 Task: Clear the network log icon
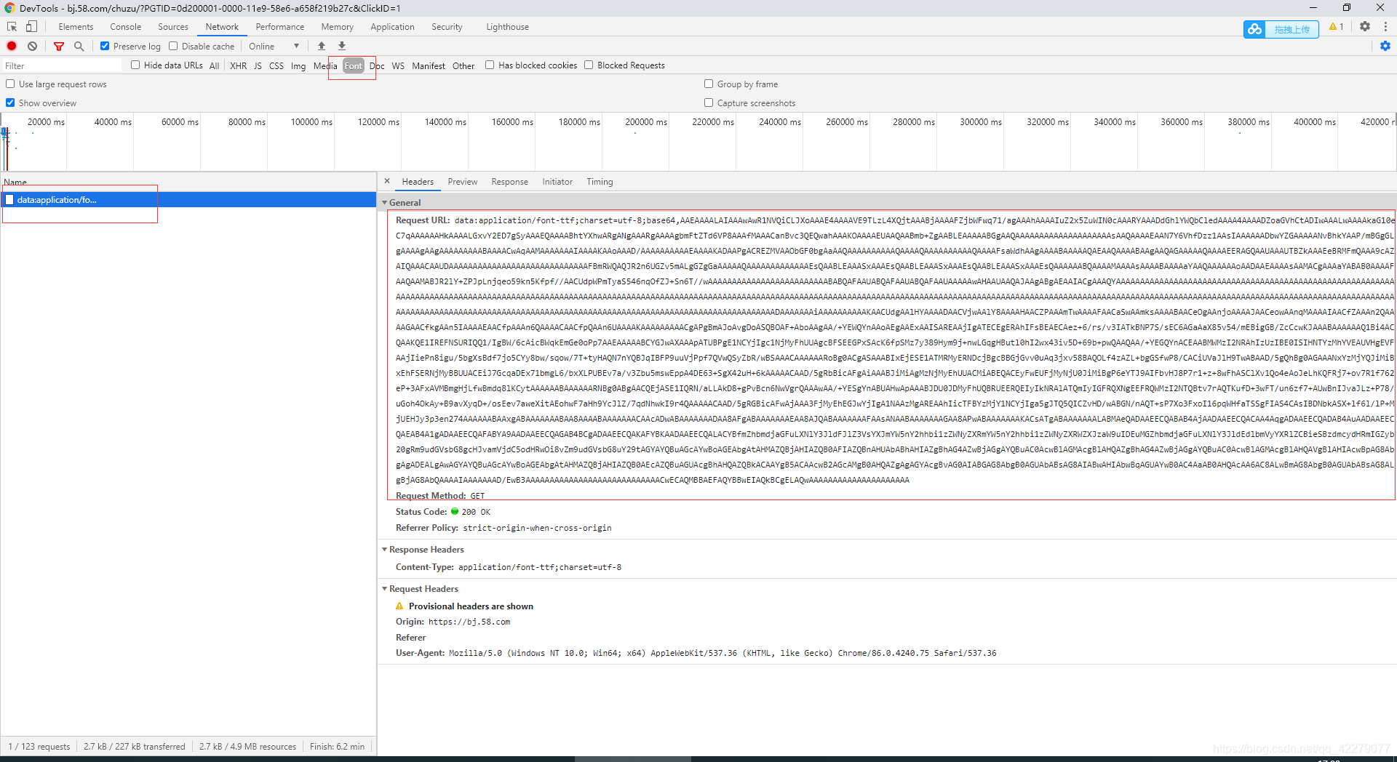pos(32,46)
